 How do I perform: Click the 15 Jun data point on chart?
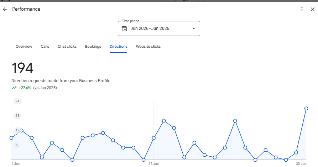[154, 138]
